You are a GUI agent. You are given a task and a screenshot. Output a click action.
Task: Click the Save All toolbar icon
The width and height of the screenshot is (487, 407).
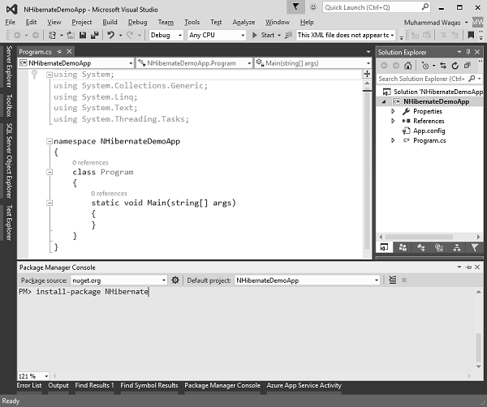click(94, 35)
